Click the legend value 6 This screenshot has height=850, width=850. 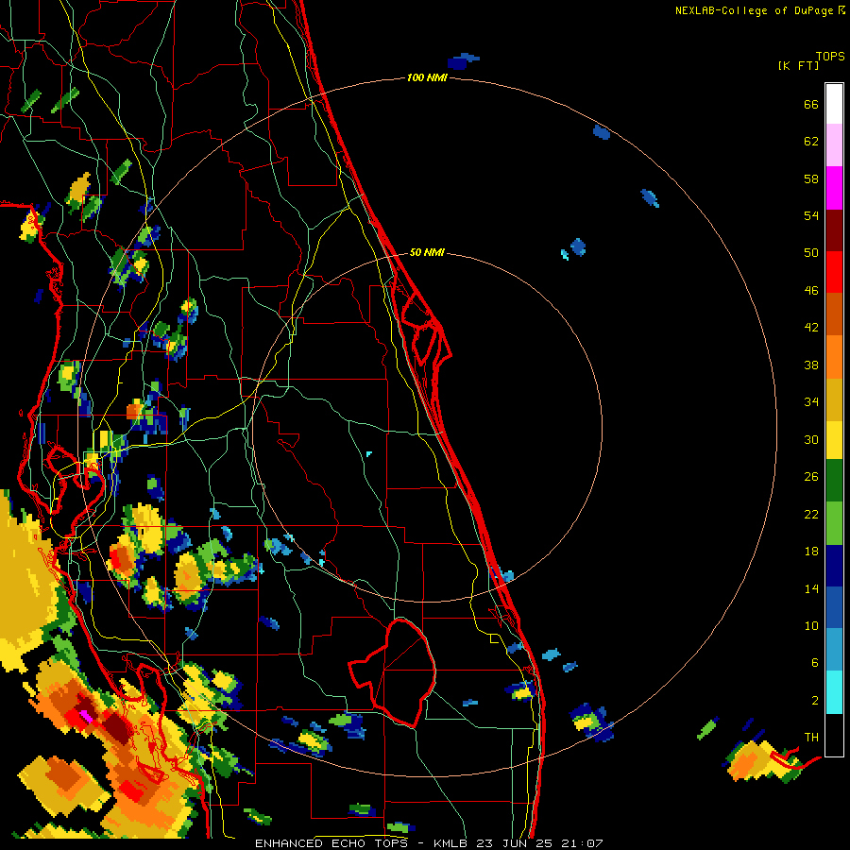click(x=815, y=663)
